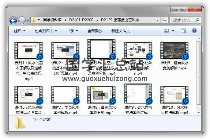Image resolution: width=210 pixels, height=140 pixels.
Task: Click scrollbar up arrow
Action: point(199,39)
